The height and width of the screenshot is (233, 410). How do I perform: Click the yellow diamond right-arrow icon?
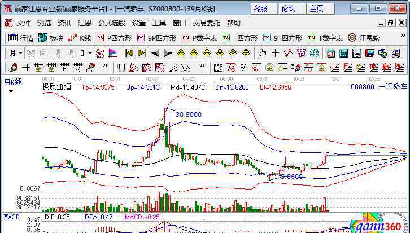click(x=194, y=53)
